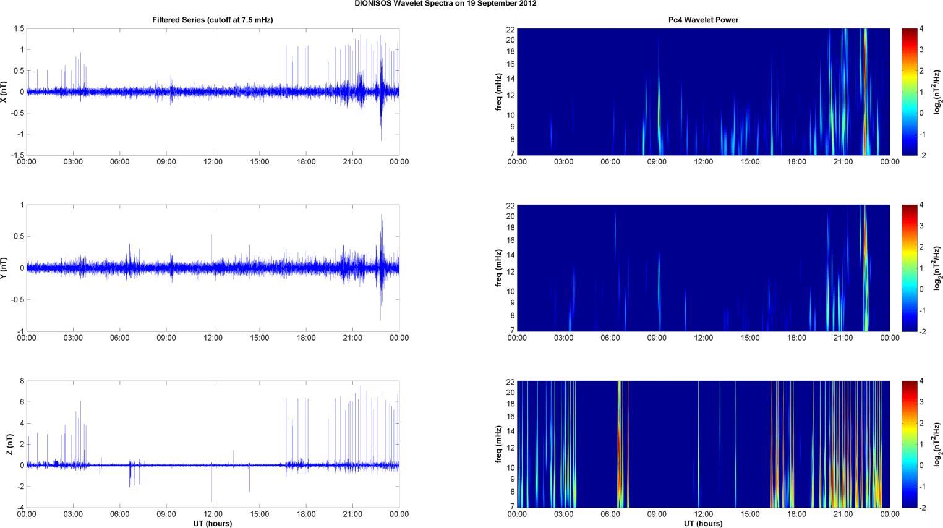This screenshot has width=943, height=528.
Task: Click the colorbar beside the top spectrogram
Action: [909, 92]
